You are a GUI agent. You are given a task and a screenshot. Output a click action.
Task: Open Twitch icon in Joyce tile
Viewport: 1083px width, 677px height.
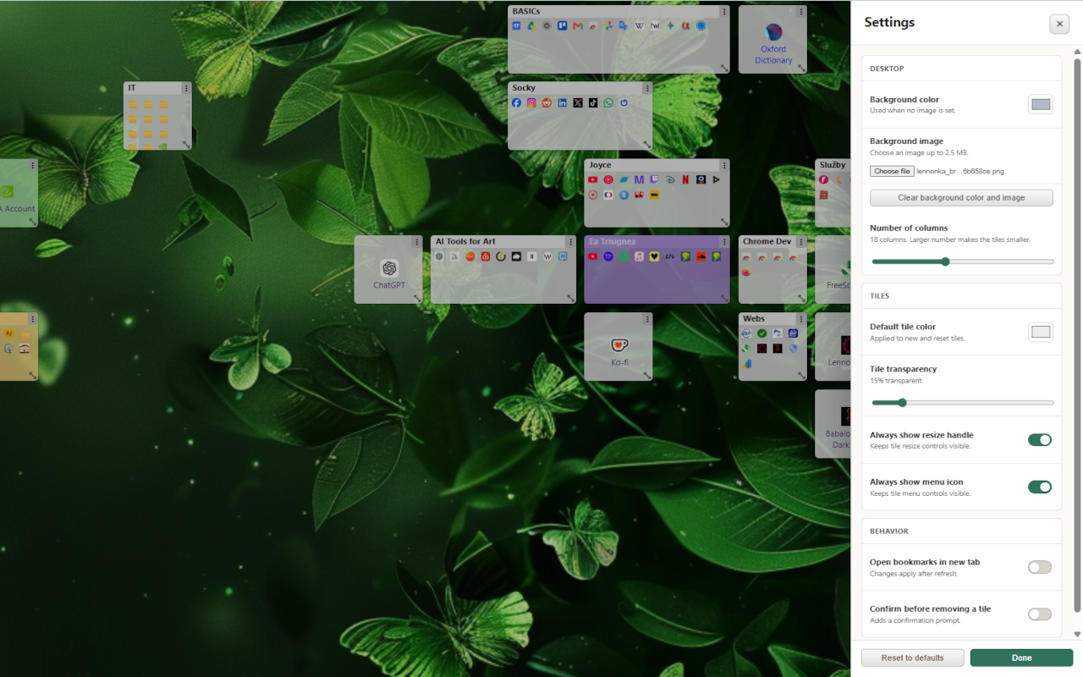pos(655,179)
